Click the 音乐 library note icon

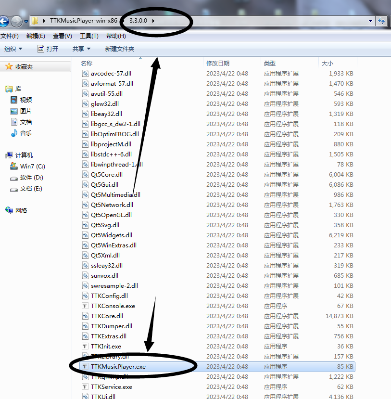point(14,133)
